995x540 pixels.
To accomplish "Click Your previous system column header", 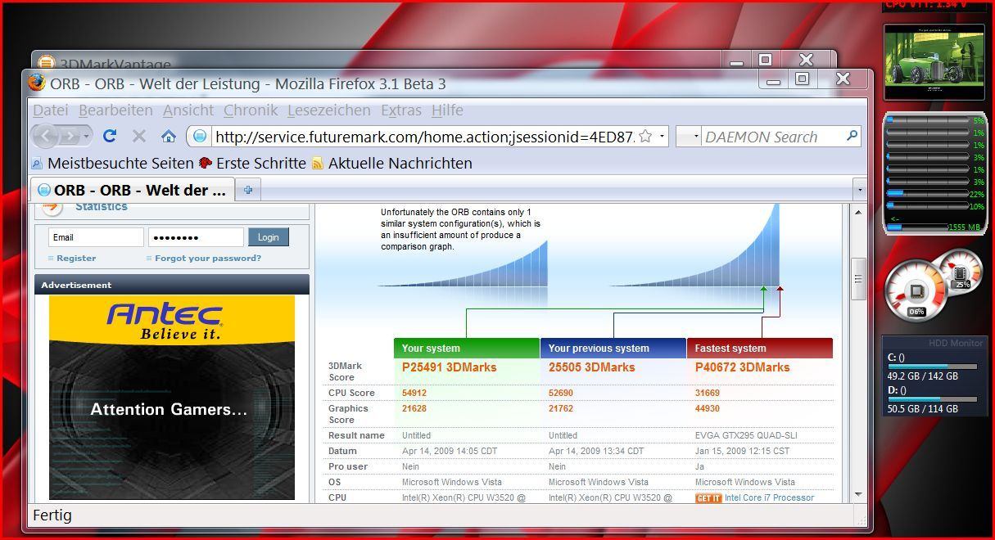I will [613, 349].
